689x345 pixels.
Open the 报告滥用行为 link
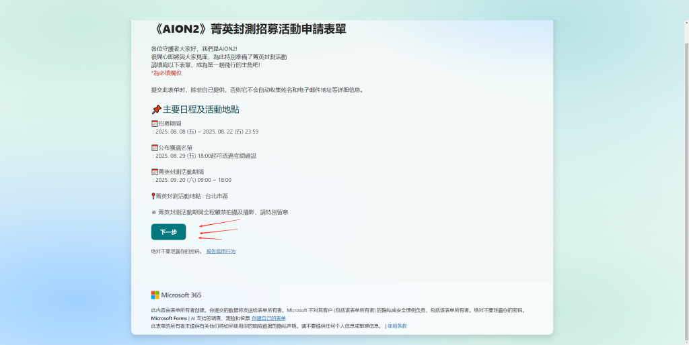tap(221, 251)
